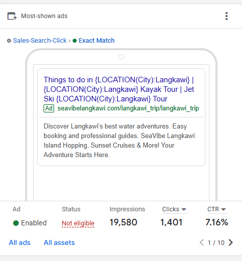Click the grey campaign status dot
Viewport: 242px width, 261px height.
[x=9, y=41]
